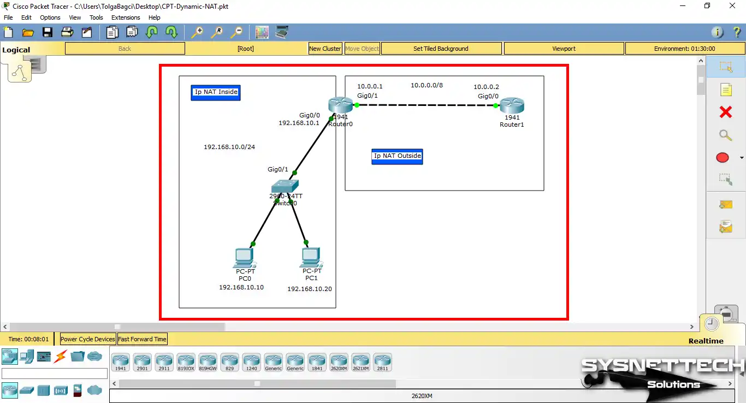Image resolution: width=746 pixels, height=403 pixels.
Task: Open the Extensions menu
Action: pyautogui.click(x=126, y=17)
